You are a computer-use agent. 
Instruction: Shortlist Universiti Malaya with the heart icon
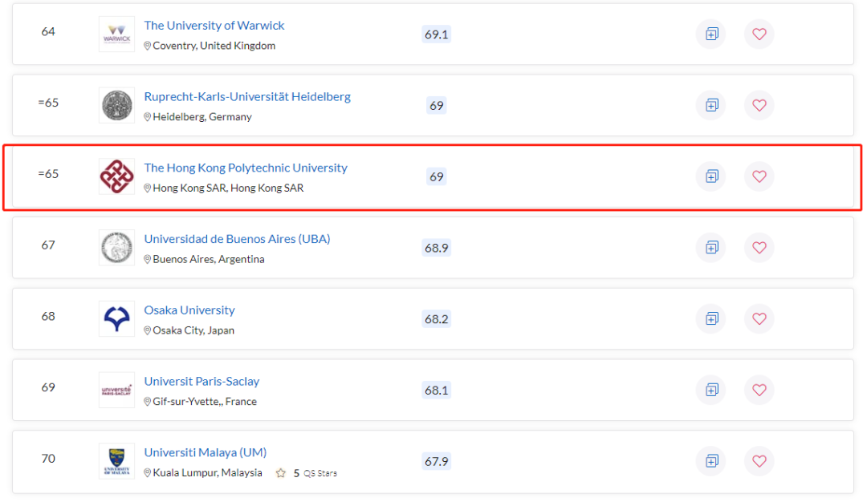click(x=759, y=461)
